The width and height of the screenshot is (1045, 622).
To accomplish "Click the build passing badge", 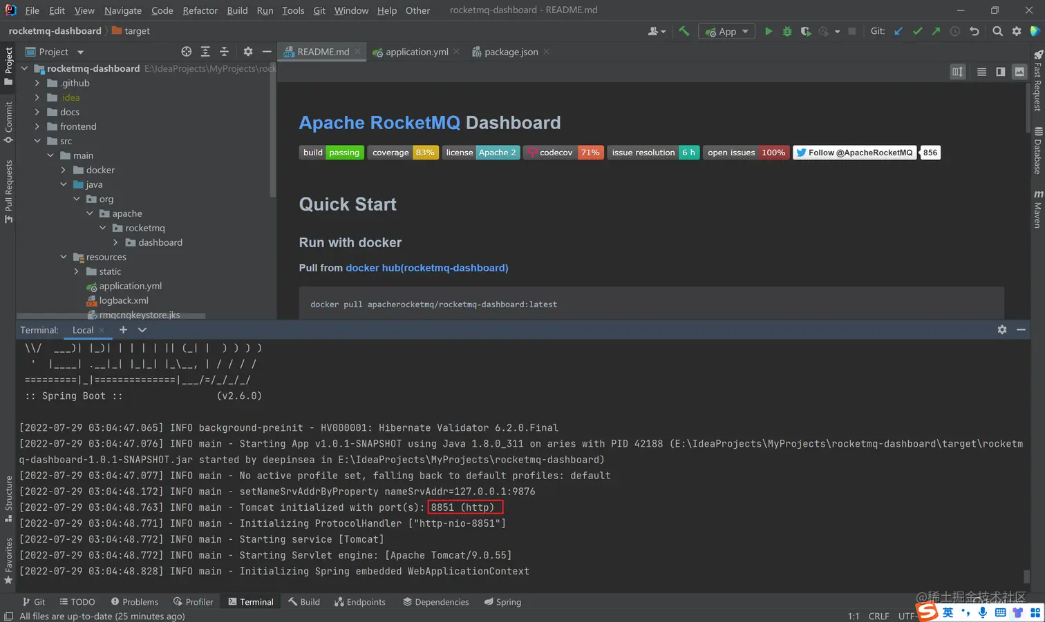I will (331, 153).
